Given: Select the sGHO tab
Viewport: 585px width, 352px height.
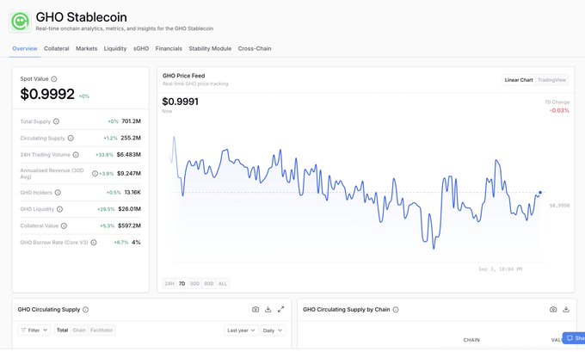Looking at the screenshot, I should tap(141, 48).
